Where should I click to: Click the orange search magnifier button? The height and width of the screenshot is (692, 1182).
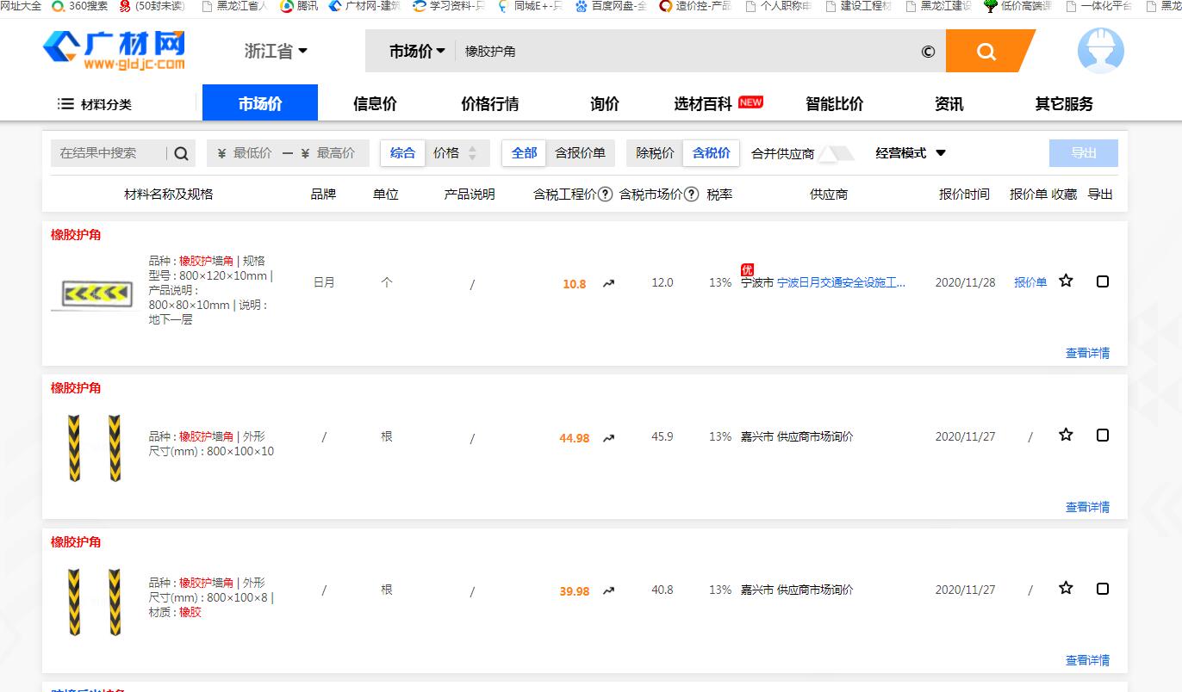tap(986, 51)
